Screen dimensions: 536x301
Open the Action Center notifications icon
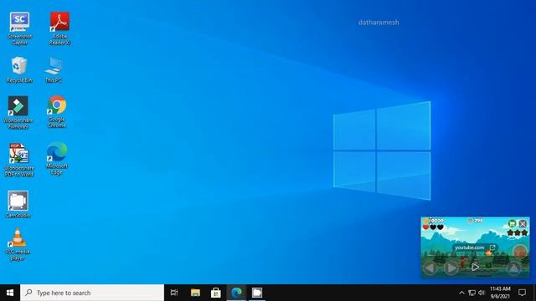tap(522, 293)
